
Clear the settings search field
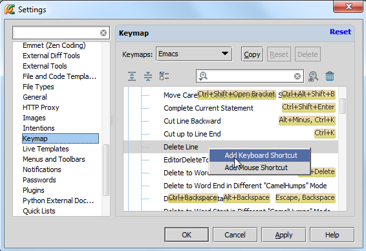pyautogui.click(x=103, y=33)
